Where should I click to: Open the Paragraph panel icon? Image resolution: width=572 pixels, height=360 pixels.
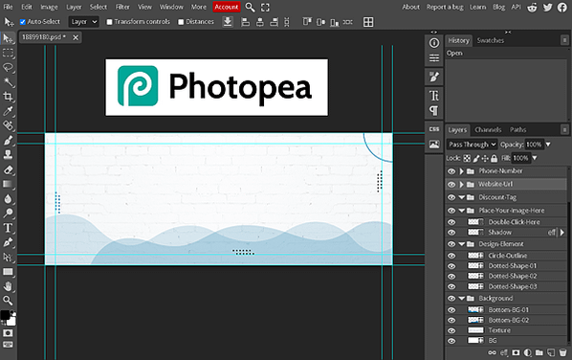click(434, 111)
